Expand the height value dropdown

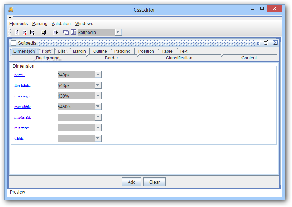(x=98, y=75)
